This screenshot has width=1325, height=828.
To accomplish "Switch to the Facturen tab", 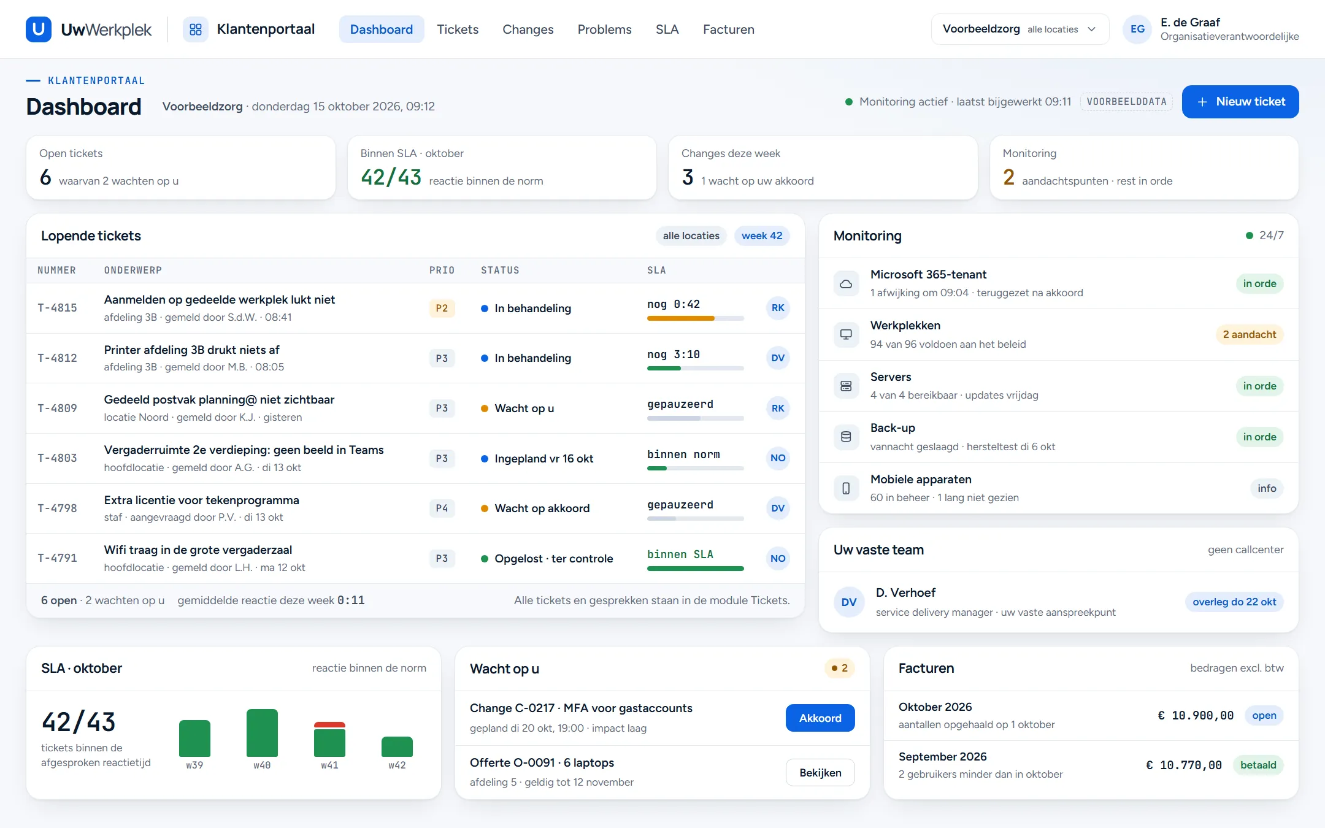I will 728,29.
